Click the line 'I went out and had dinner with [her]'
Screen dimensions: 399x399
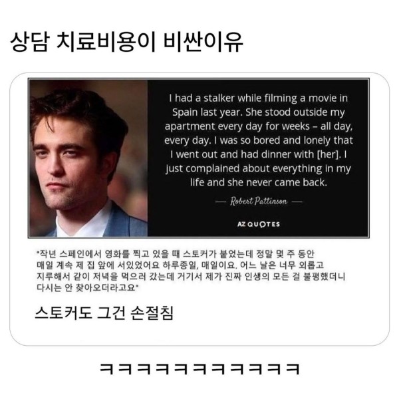coord(259,154)
